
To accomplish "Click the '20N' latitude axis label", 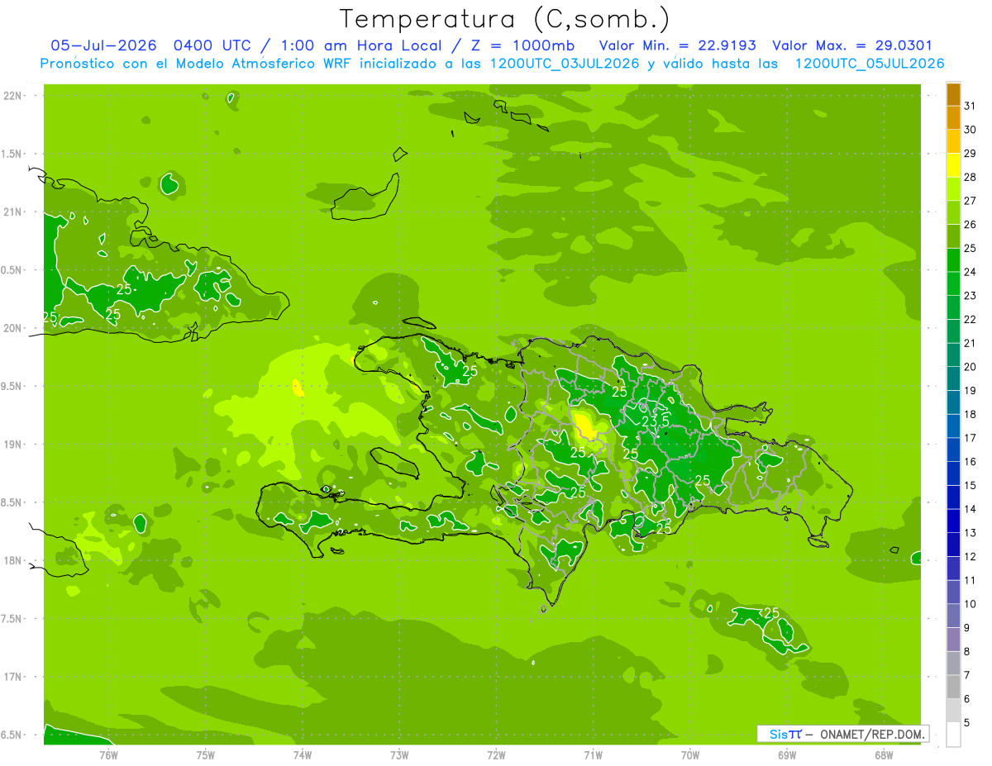I will (x=12, y=328).
